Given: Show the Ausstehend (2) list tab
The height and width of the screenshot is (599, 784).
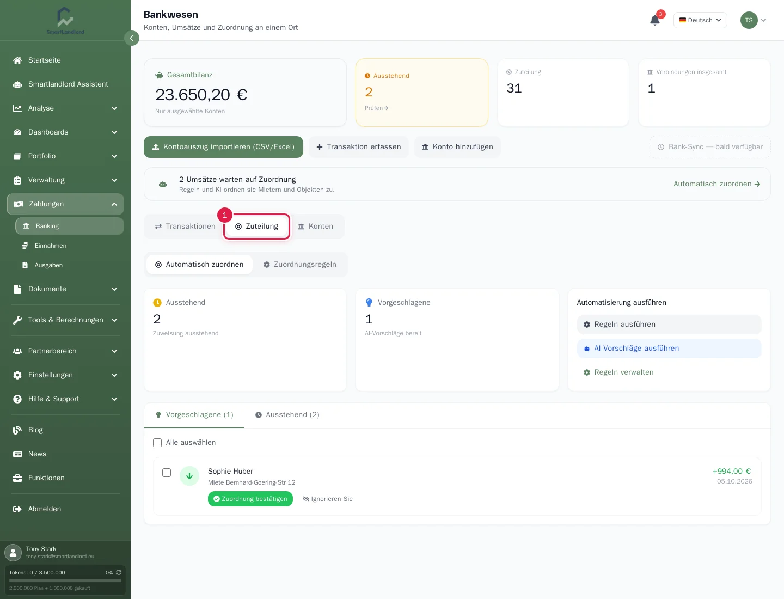Looking at the screenshot, I should (287, 415).
